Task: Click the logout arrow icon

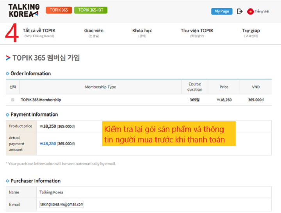Action: [x=240, y=11]
